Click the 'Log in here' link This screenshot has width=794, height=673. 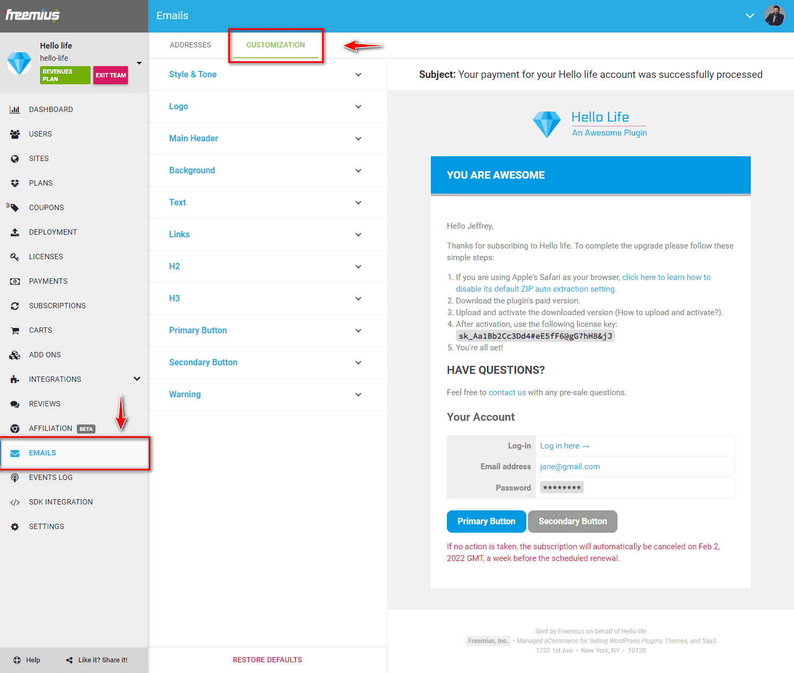565,446
